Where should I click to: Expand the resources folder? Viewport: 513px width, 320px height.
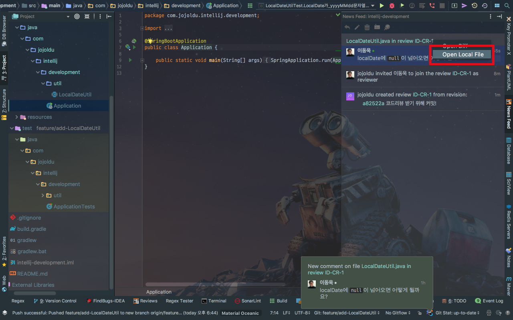tap(16, 117)
